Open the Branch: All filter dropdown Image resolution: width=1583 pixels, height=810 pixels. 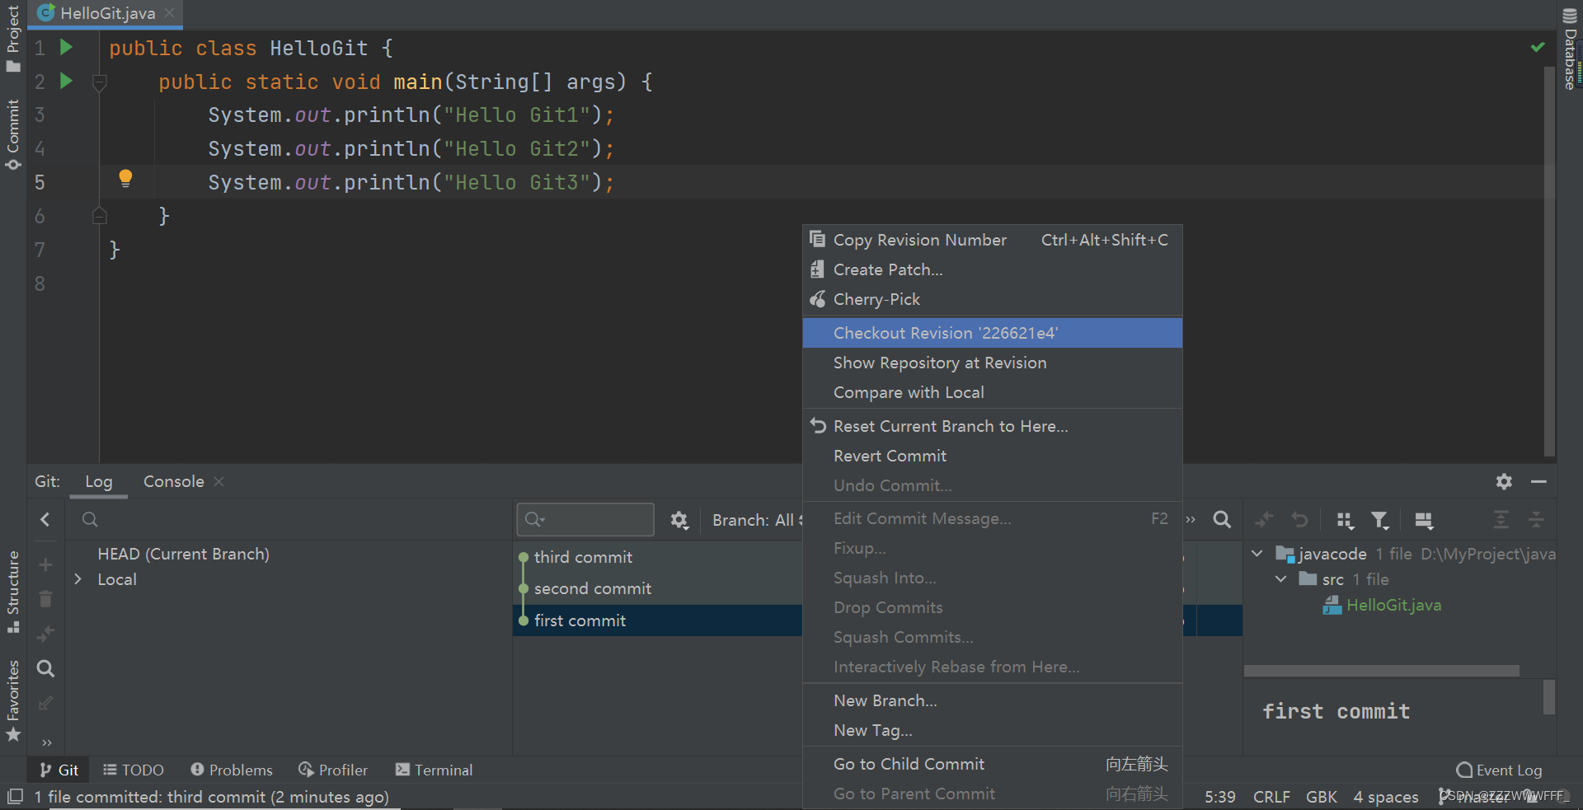point(757,520)
